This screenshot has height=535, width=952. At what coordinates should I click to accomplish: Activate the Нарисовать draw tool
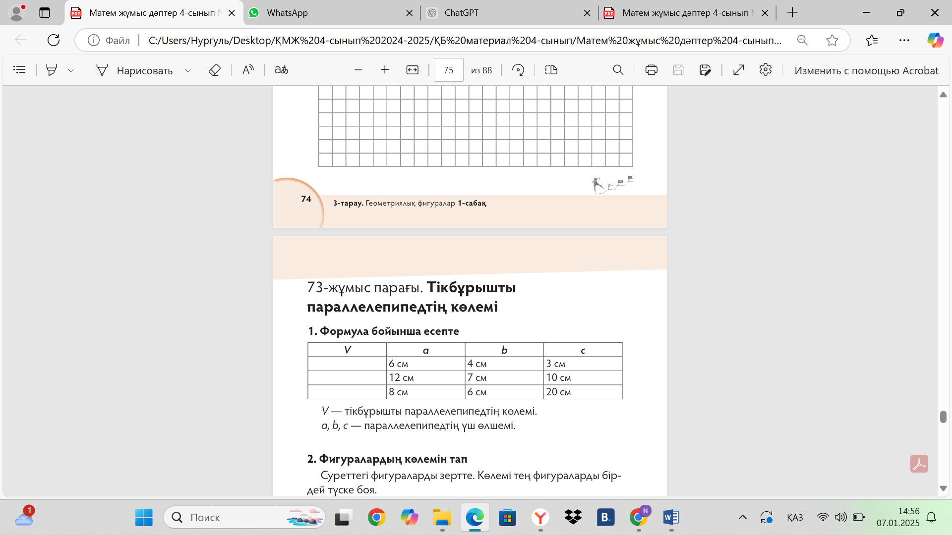(x=134, y=70)
